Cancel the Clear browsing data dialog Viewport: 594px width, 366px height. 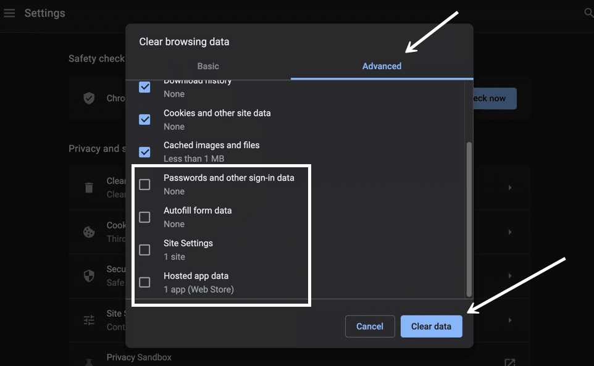point(370,326)
